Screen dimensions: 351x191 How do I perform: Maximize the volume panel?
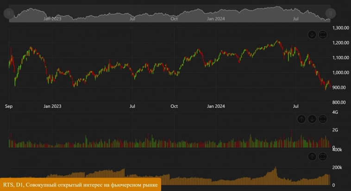coord(323,119)
